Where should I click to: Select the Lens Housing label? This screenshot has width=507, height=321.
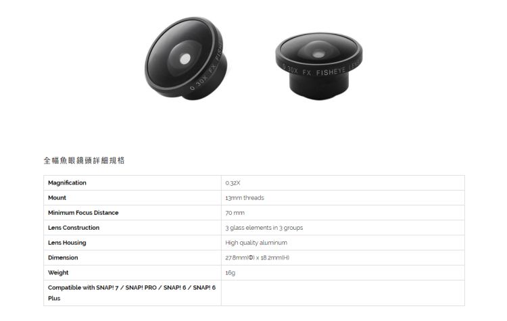click(x=67, y=243)
